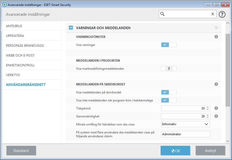The image size is (232, 160).
Task: Go to Webb och e-post category
Action: [x=32, y=55]
